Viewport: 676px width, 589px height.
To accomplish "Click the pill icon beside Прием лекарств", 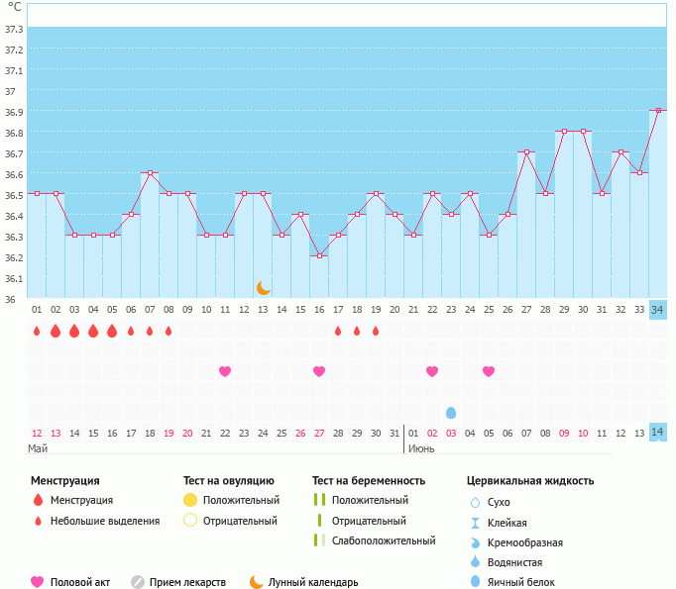I will 138,582.
